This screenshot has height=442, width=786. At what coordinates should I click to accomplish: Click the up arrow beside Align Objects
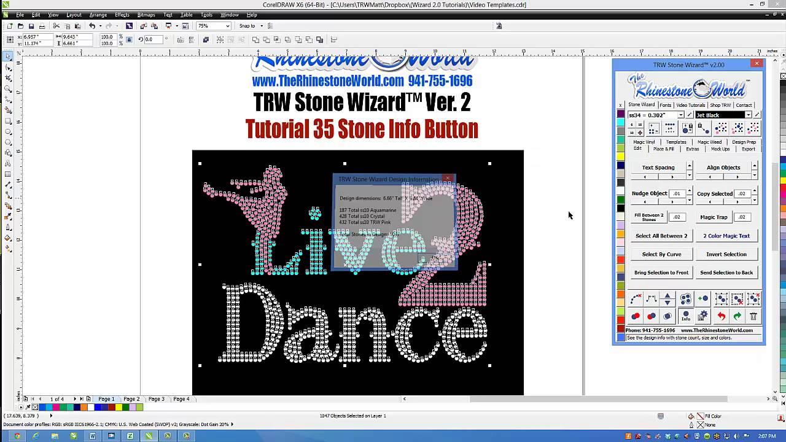click(754, 166)
